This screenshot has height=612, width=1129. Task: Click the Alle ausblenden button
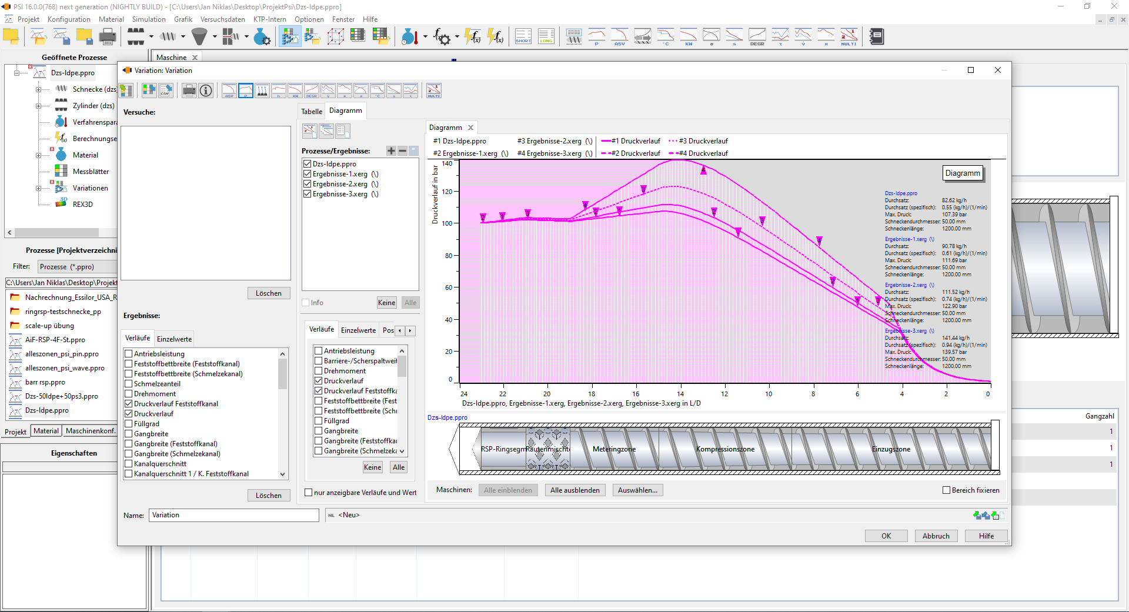575,490
